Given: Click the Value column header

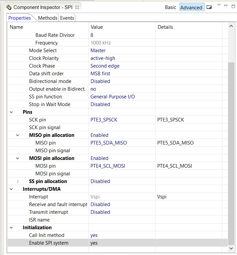Looking at the screenshot, I should (x=97, y=27).
